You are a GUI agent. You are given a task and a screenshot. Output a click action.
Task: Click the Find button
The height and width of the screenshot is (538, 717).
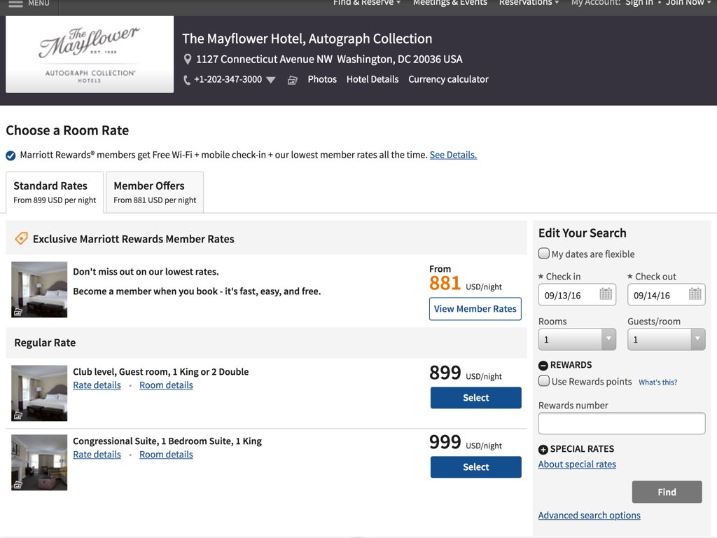pyautogui.click(x=667, y=492)
